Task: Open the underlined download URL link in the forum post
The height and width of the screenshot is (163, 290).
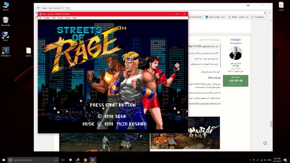Action: [204, 103]
